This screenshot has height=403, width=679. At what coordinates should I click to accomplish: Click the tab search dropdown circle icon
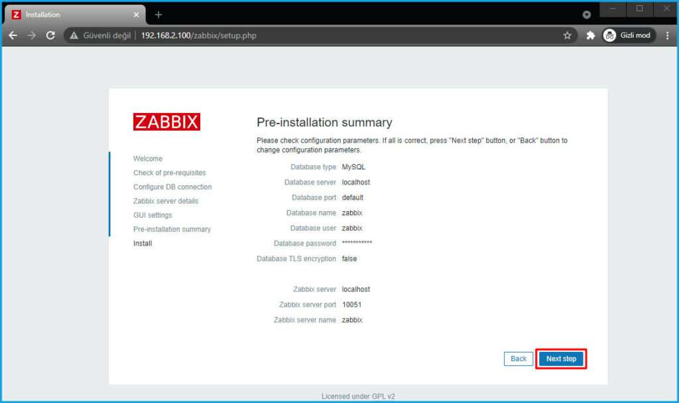(586, 15)
